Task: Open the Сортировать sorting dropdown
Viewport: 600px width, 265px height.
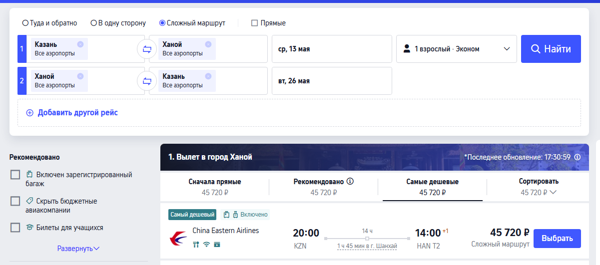Action: point(539,187)
